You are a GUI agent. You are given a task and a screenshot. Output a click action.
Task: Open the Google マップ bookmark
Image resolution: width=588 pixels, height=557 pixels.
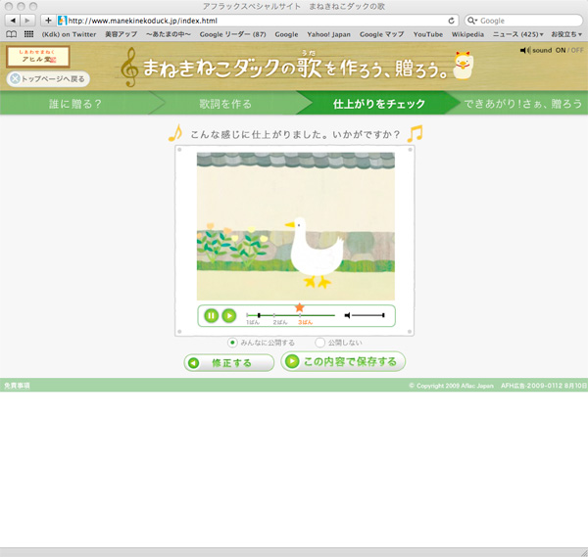tap(381, 34)
